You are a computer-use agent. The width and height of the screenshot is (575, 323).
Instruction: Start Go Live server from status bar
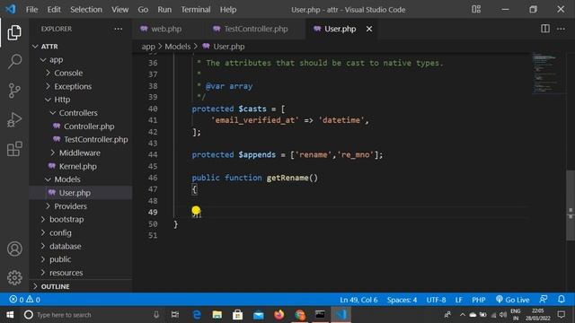tap(512, 300)
